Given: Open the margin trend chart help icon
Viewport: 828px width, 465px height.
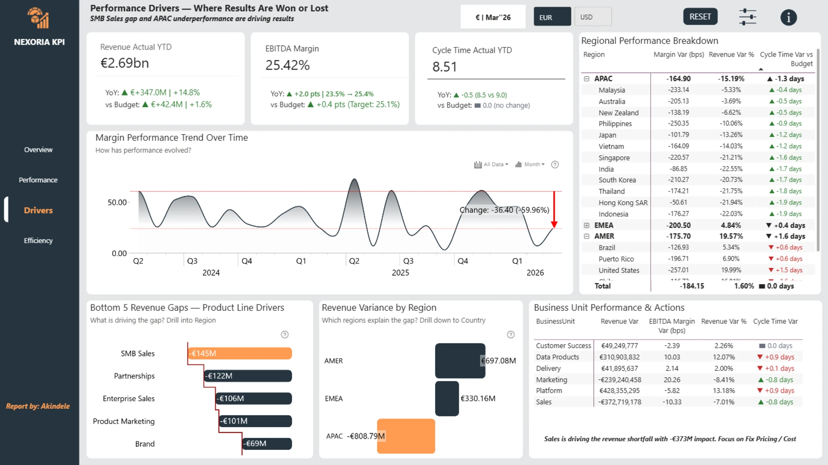Looking at the screenshot, I should tap(555, 164).
